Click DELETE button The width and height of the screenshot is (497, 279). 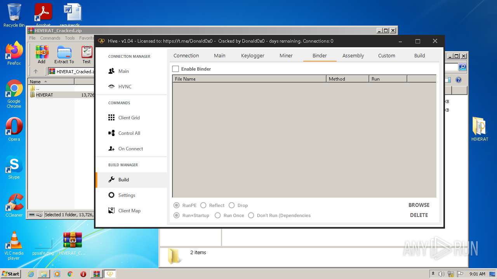[x=419, y=215]
